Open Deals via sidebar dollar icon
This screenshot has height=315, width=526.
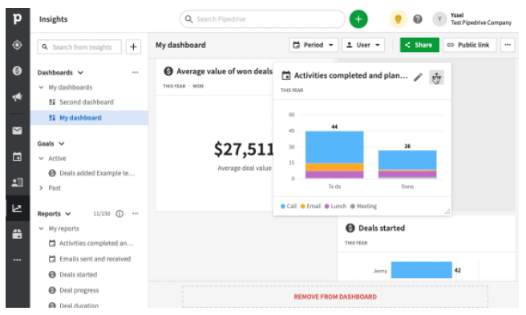[17, 71]
